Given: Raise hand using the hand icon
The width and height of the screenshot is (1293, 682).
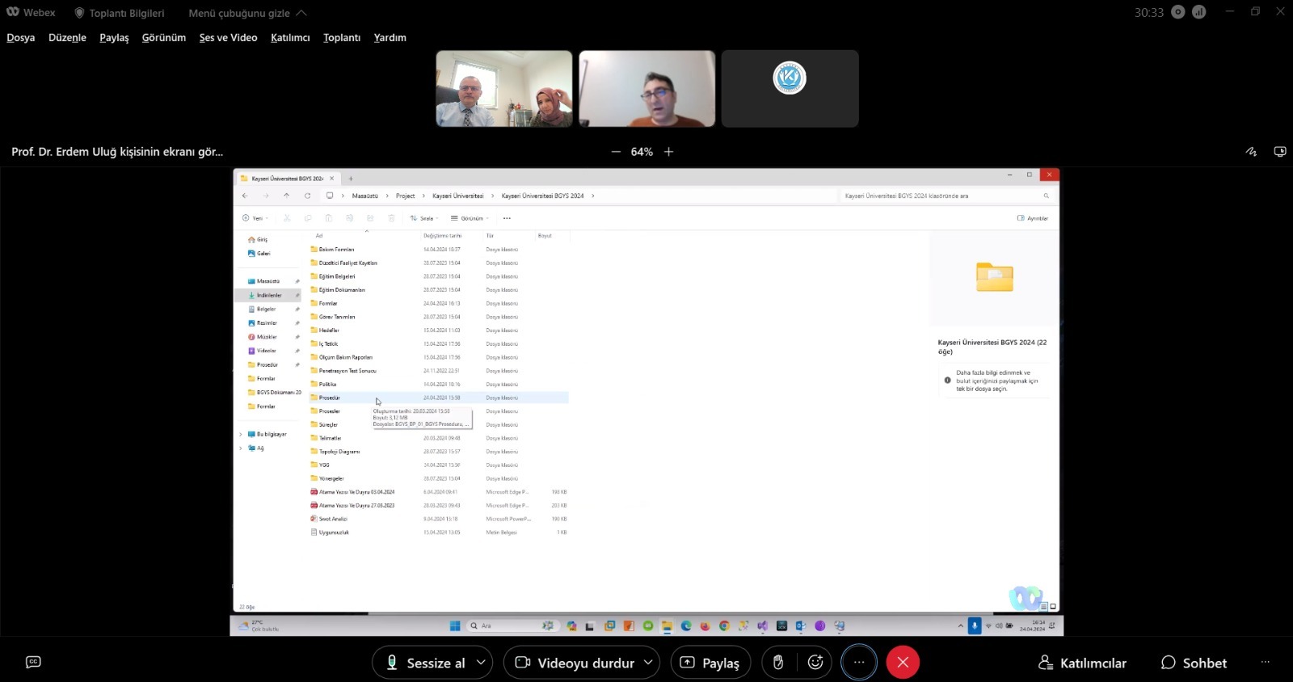Looking at the screenshot, I should (x=778, y=663).
